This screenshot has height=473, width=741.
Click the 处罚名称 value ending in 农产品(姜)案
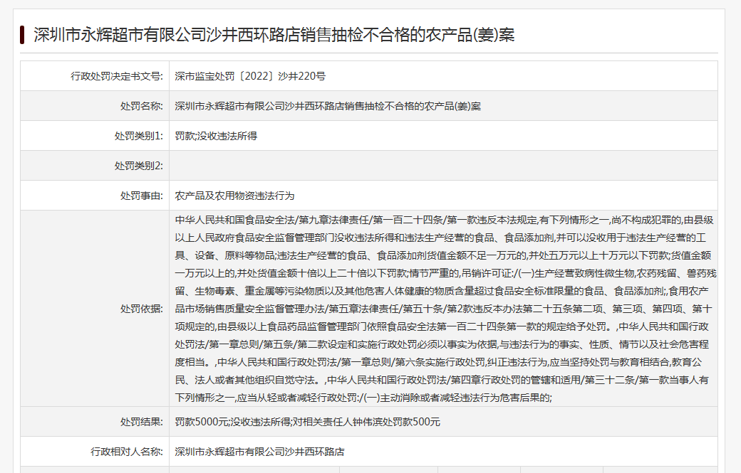[x=328, y=106]
